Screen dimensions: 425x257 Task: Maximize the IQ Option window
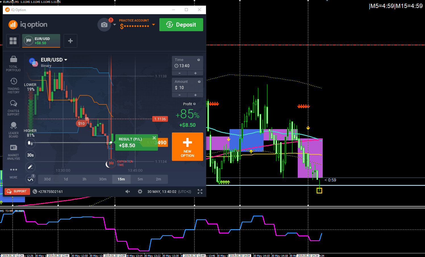(186, 10)
